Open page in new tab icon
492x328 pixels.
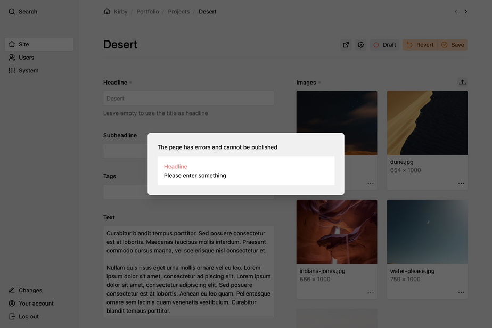click(x=346, y=45)
